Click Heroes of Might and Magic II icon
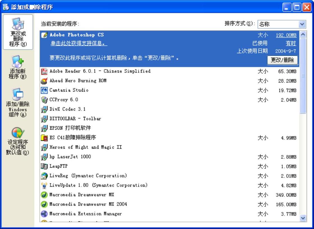This screenshot has height=229, width=314. pyautogui.click(x=44, y=147)
